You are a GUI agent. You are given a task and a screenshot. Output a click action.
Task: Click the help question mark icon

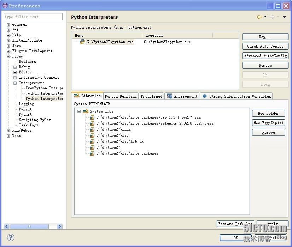[11, 237]
